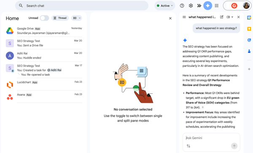Open the settings gear icon
The width and height of the screenshot is (253, 153).
point(191,5)
